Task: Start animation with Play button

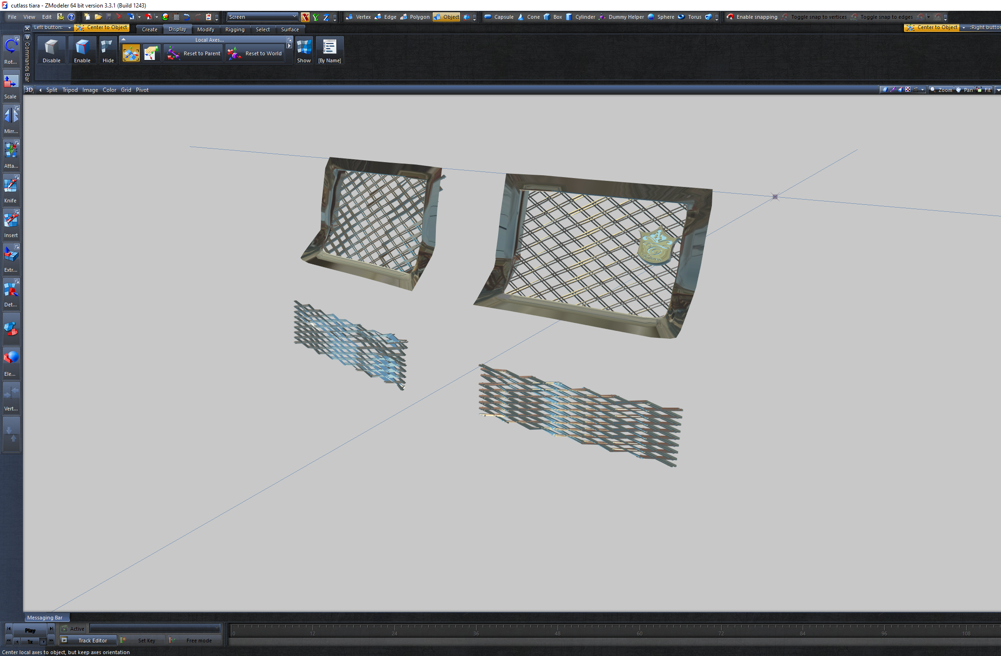Action: [x=30, y=630]
